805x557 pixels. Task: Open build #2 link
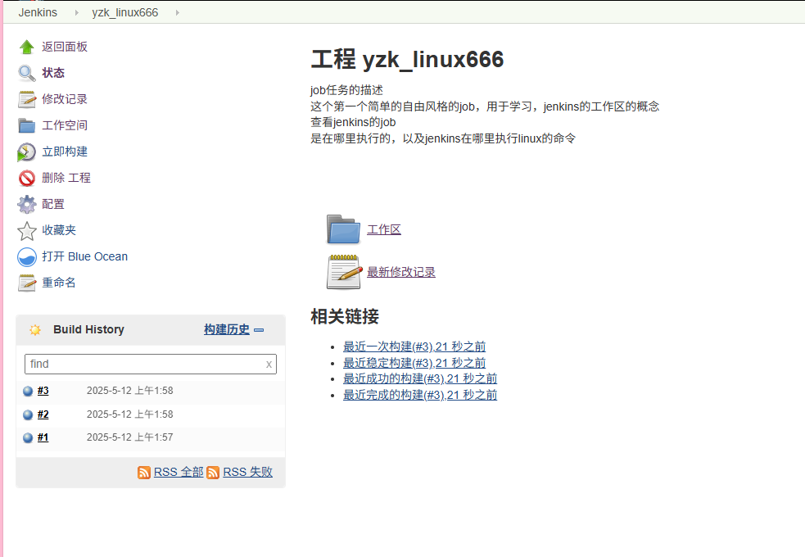coord(43,414)
